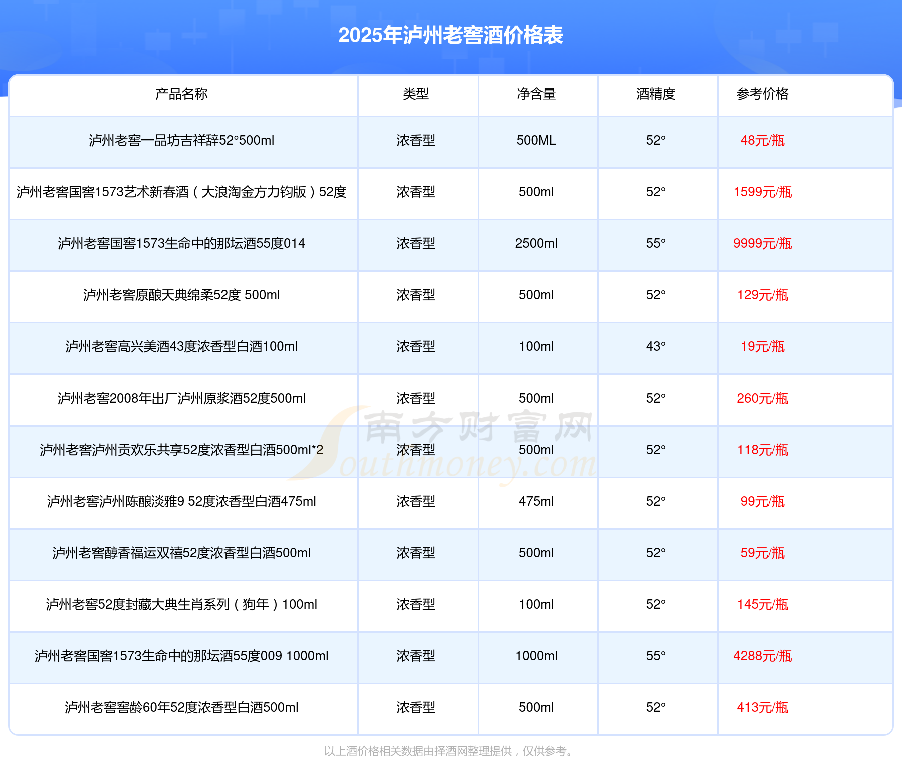
Task: Click 浓香型 in the 陈酿淡雅9 row
Action: coord(416,501)
